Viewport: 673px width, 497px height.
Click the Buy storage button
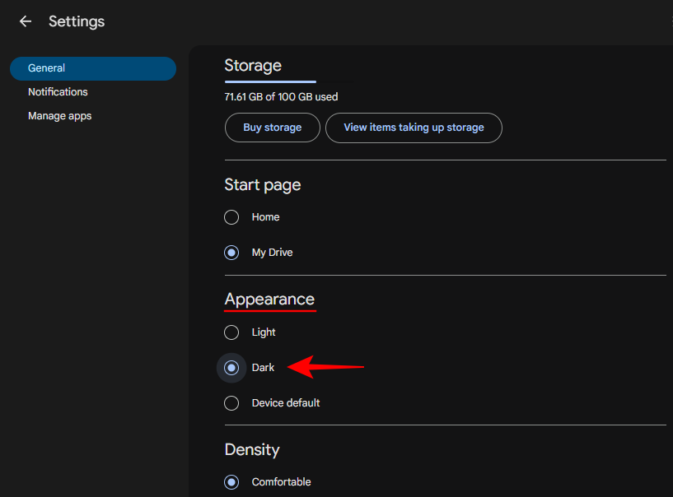click(x=273, y=128)
